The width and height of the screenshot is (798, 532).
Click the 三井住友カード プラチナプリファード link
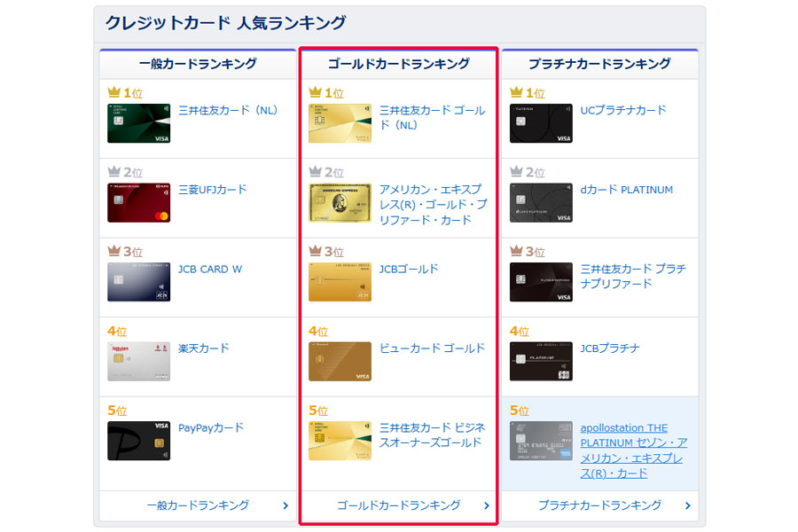pyautogui.click(x=634, y=277)
